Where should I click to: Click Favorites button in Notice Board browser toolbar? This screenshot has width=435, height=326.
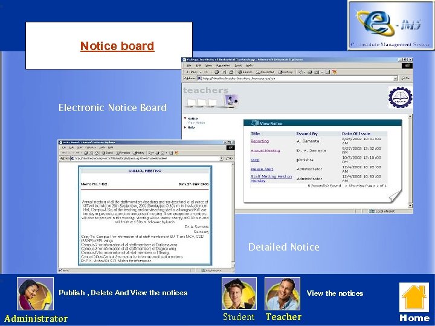point(123,153)
